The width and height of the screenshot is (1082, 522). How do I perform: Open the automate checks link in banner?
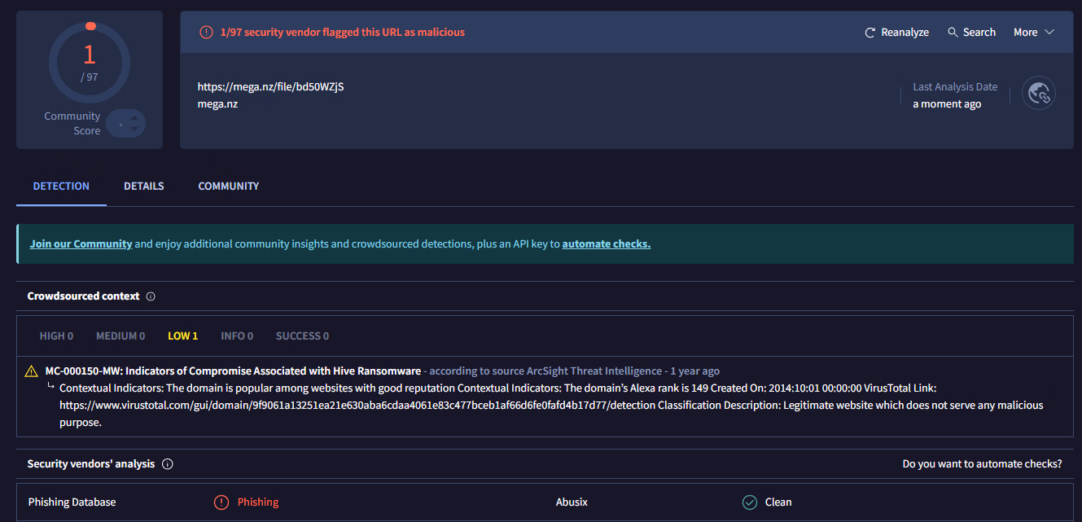point(606,244)
